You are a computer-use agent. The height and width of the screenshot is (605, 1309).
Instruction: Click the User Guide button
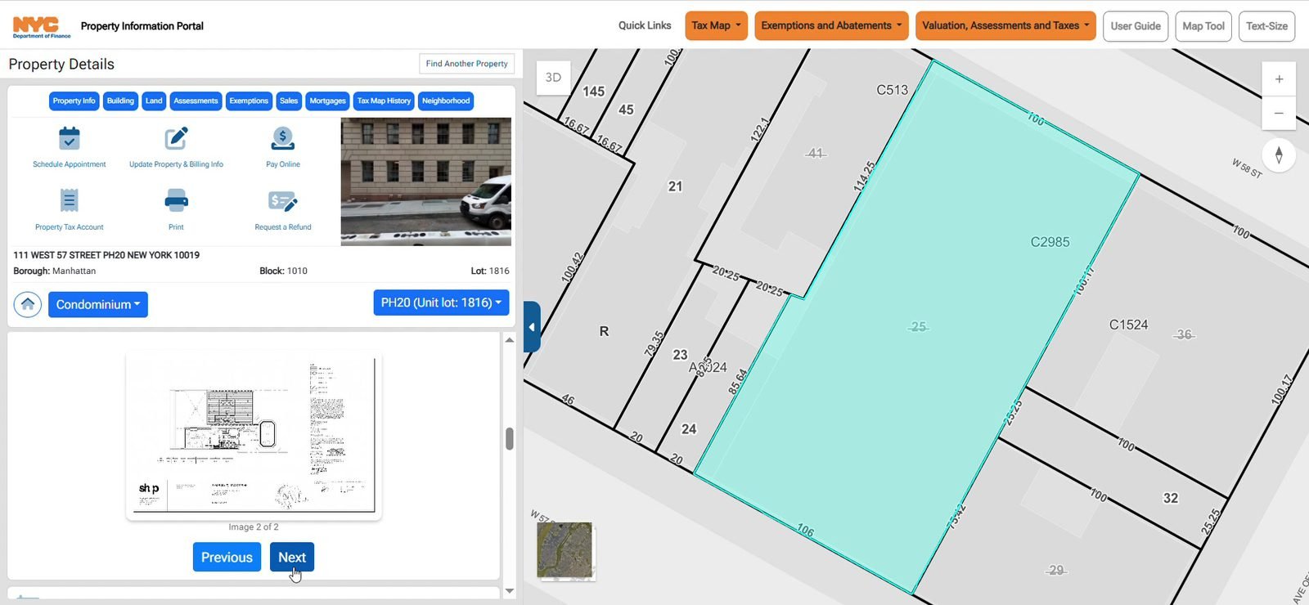(x=1136, y=25)
